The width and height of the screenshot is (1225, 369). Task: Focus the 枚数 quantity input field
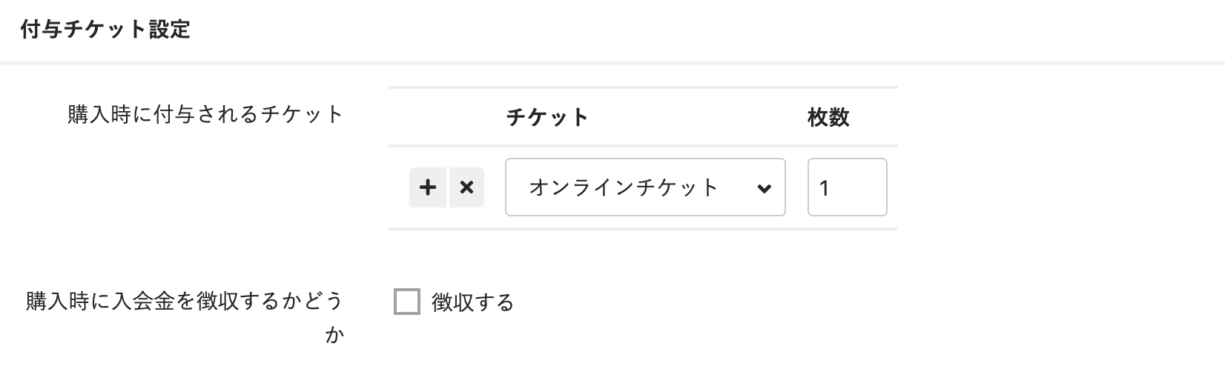click(x=847, y=187)
